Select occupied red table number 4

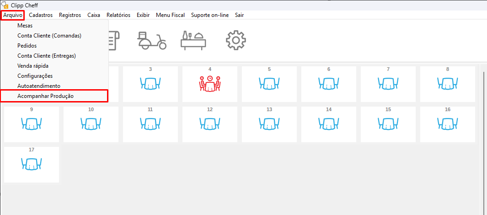coord(210,84)
